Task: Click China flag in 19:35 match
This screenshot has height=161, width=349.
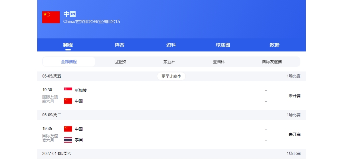Action: pyautogui.click(x=68, y=129)
